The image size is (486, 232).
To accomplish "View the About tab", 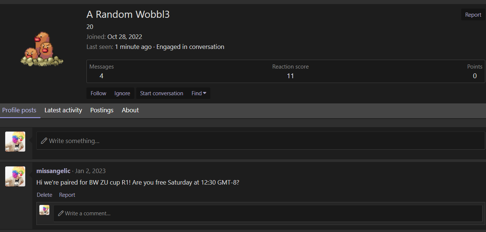I will tap(130, 110).
